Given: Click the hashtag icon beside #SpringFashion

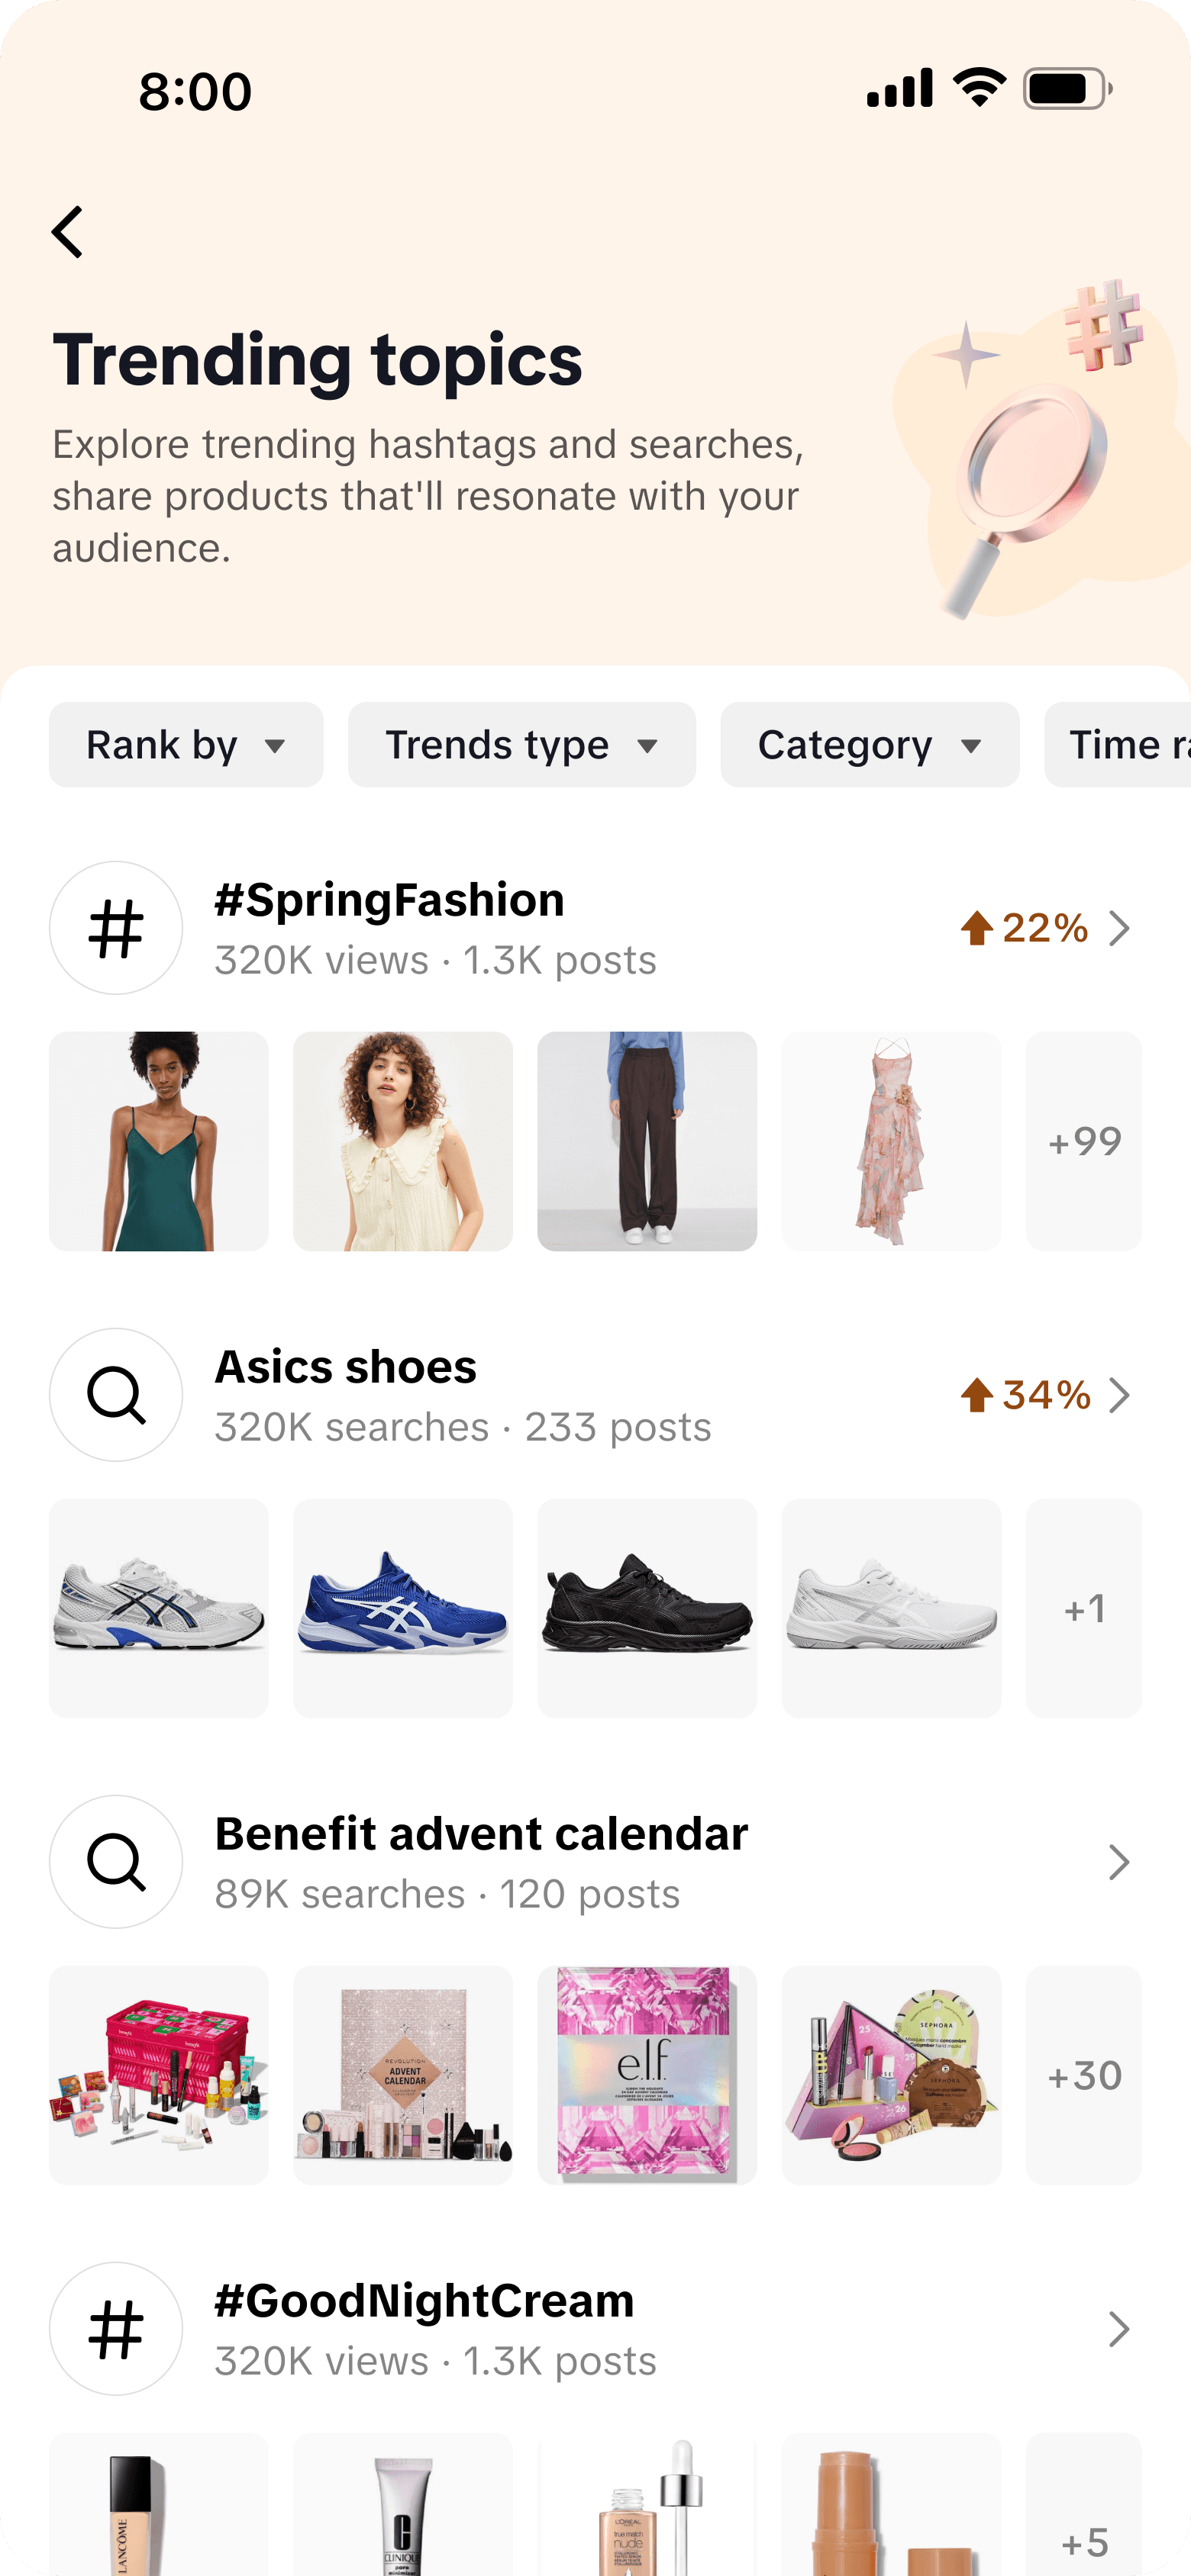Looking at the screenshot, I should (x=116, y=928).
